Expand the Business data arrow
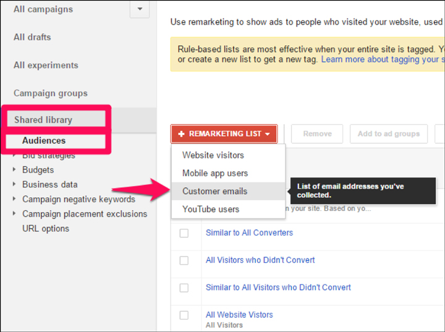 [15, 185]
